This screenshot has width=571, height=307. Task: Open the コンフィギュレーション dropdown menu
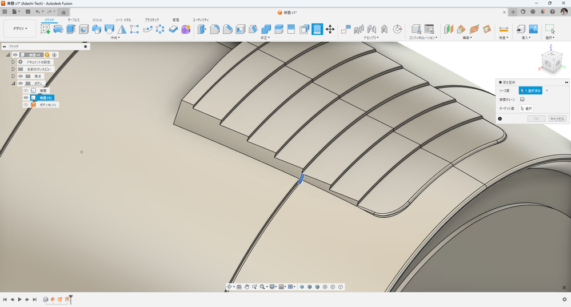pyautogui.click(x=422, y=38)
